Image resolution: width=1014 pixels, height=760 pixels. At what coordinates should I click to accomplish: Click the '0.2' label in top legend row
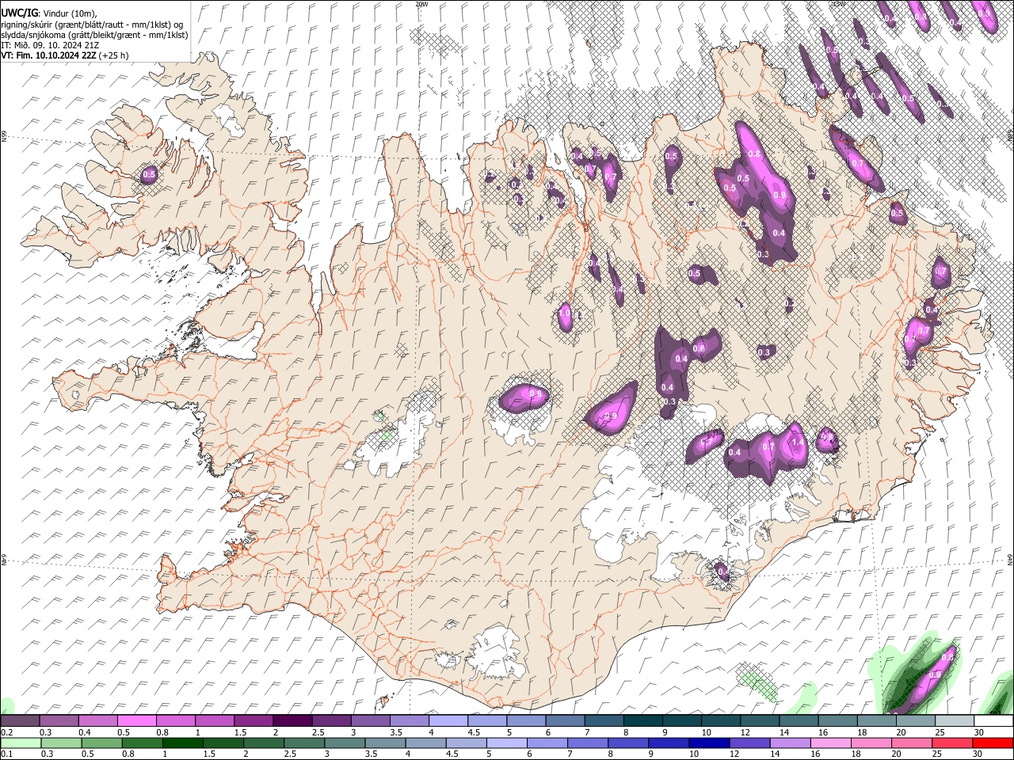tap(6, 732)
